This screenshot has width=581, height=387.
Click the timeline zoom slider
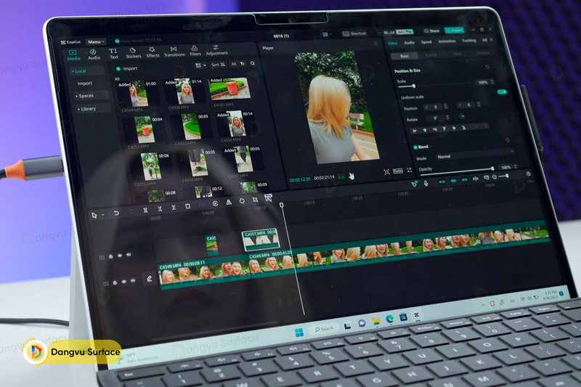[503, 176]
